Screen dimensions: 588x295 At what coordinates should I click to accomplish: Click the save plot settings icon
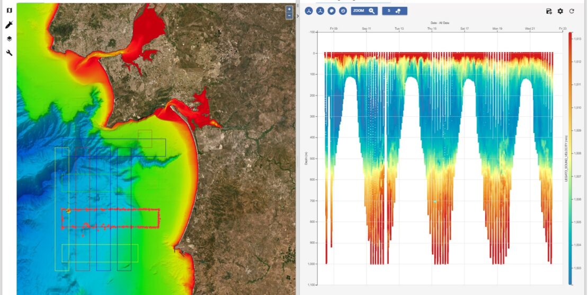coord(549,11)
